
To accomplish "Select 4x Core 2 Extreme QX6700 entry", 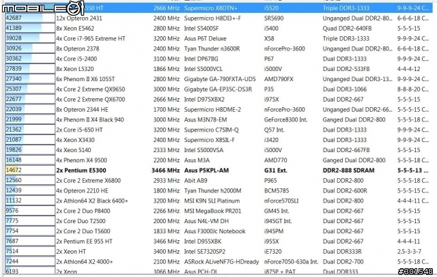I will pyautogui.click(x=218, y=100).
